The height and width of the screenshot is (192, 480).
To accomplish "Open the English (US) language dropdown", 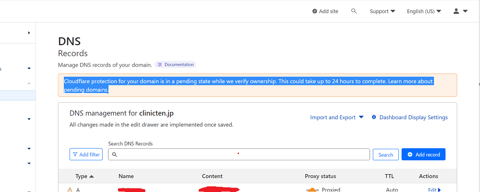I will click(x=424, y=12).
